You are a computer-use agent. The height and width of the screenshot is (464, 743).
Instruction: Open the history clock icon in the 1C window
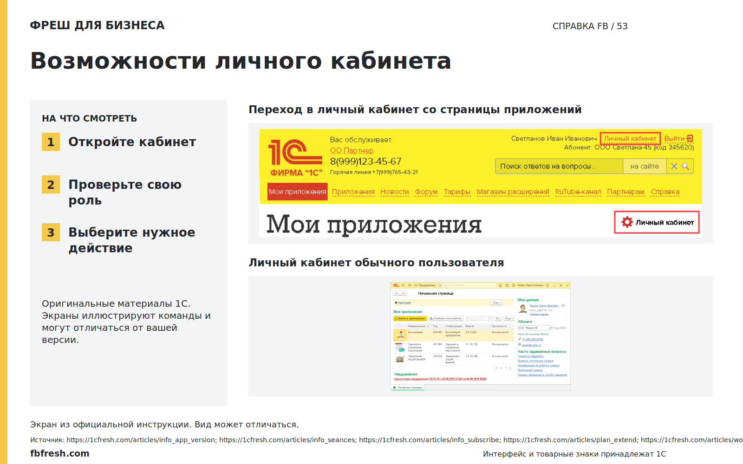click(x=507, y=285)
